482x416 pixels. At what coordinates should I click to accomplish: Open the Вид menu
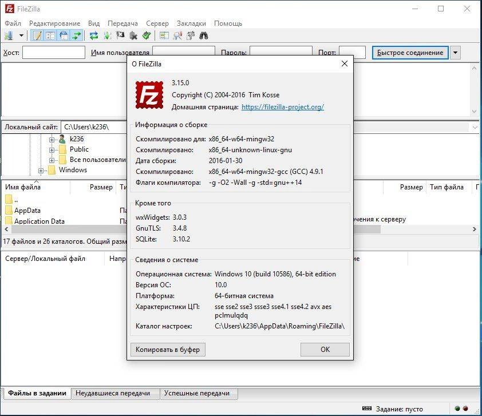pyautogui.click(x=94, y=23)
